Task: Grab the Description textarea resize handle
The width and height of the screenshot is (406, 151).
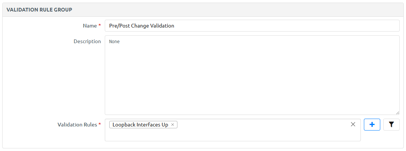Action: [397, 112]
